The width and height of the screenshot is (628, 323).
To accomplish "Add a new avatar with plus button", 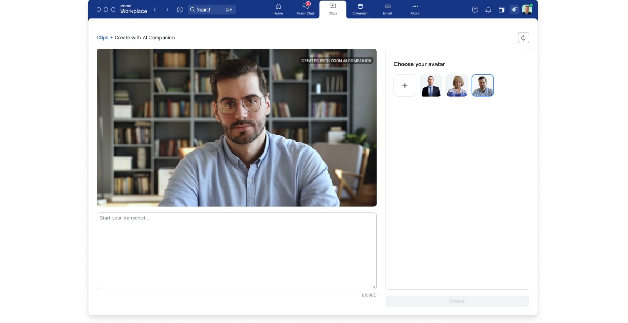I will click(404, 85).
